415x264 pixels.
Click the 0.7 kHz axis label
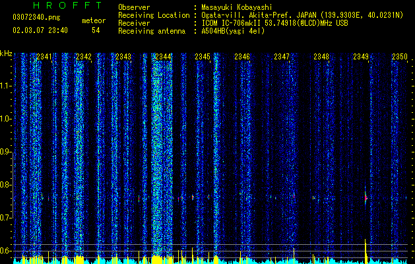tap(5, 218)
